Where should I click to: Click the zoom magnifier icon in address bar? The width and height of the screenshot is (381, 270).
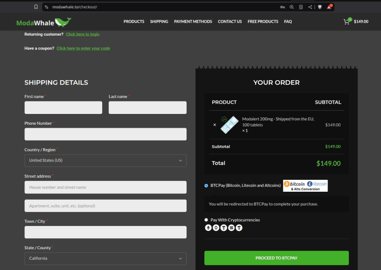292,7
